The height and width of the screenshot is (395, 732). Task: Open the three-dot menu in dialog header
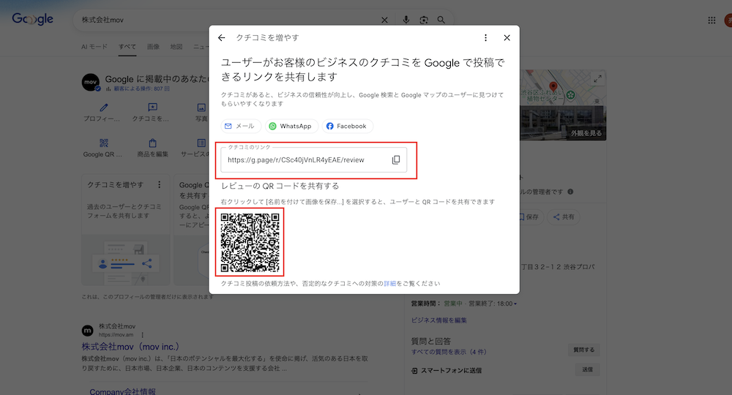coord(485,38)
